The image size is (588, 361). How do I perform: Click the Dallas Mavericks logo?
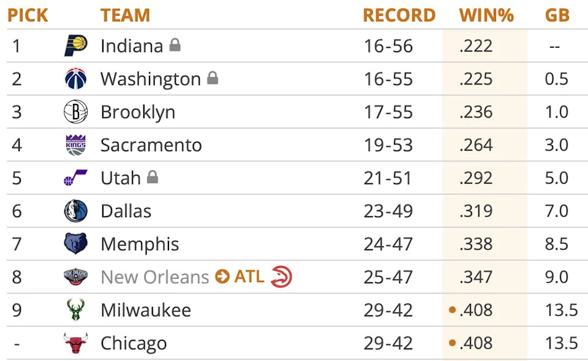(76, 211)
